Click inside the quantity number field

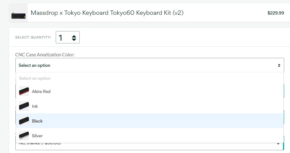point(63,38)
